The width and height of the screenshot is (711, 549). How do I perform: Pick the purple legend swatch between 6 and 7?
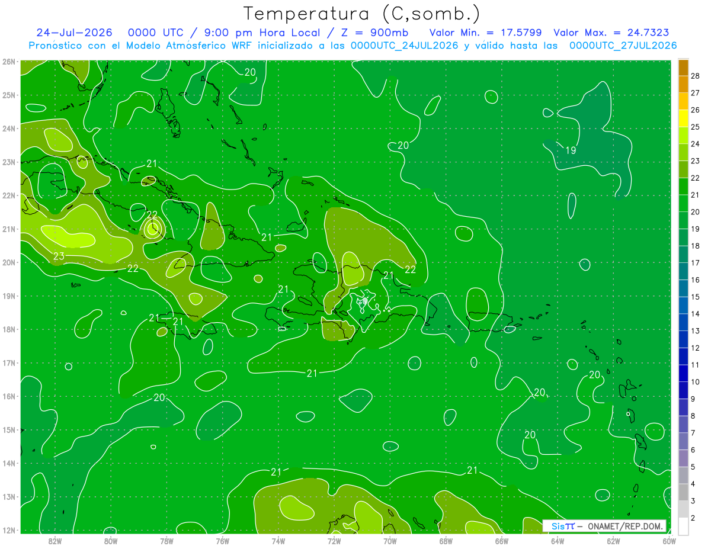point(683,441)
